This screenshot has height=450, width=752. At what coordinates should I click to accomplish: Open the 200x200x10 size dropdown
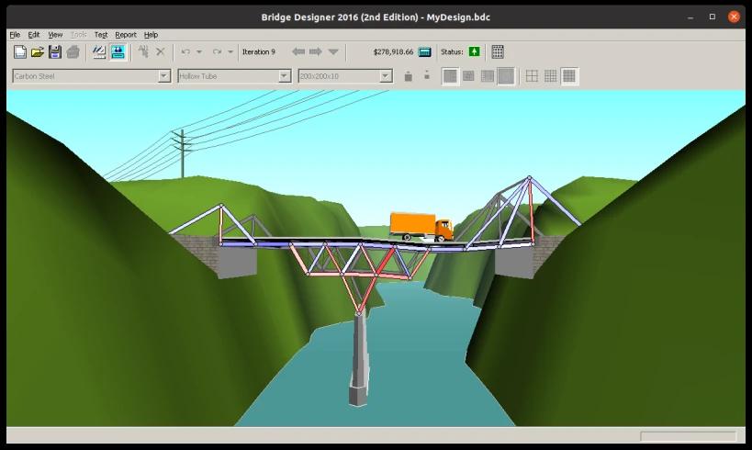(385, 76)
